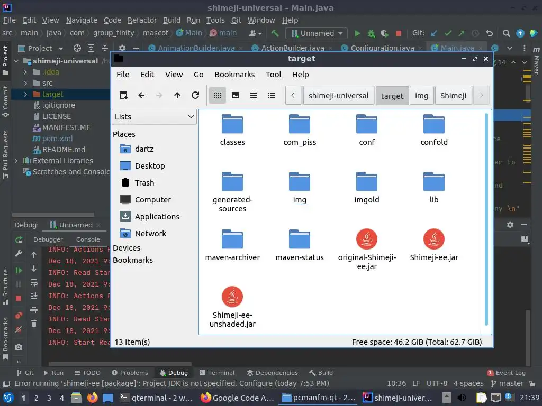Select the generated-sources folder

[232, 192]
